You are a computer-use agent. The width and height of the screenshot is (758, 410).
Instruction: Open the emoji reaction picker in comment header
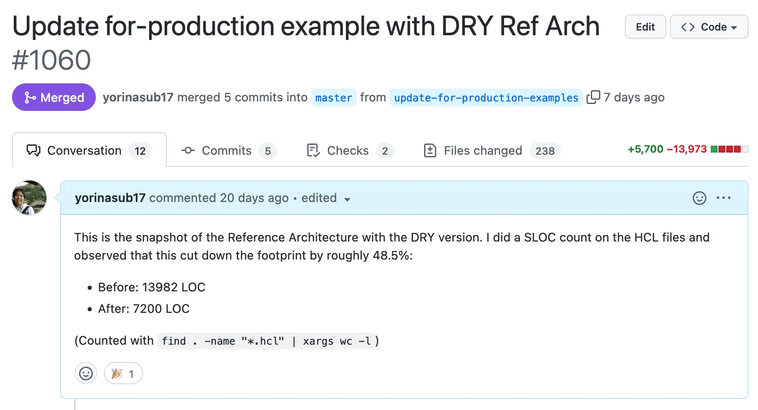(x=699, y=198)
